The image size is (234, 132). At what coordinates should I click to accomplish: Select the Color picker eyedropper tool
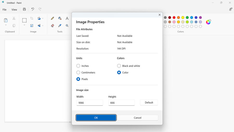click(60, 26)
